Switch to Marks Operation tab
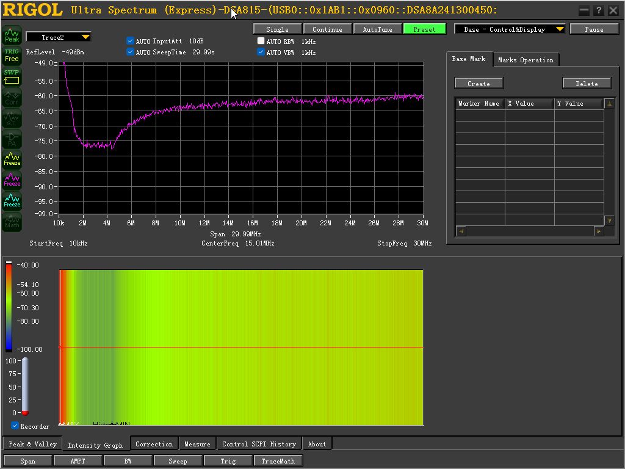 [526, 60]
